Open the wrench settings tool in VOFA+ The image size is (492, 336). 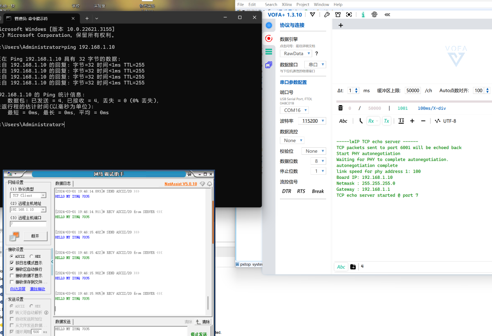[x=327, y=14]
